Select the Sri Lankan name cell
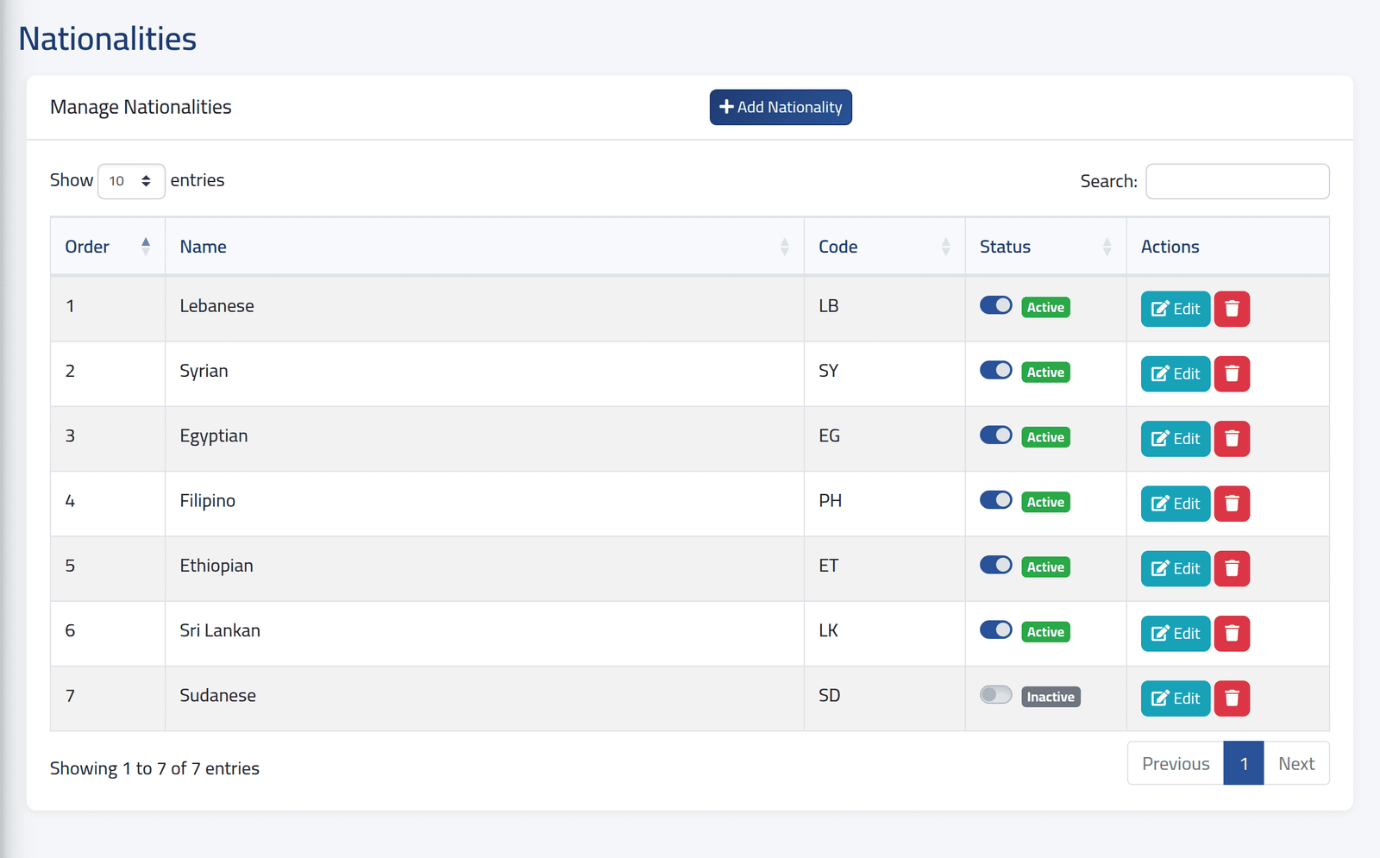Viewport: 1380px width, 858px height. coord(485,633)
